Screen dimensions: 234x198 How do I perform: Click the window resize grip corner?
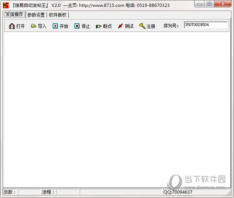click(x=228, y=192)
